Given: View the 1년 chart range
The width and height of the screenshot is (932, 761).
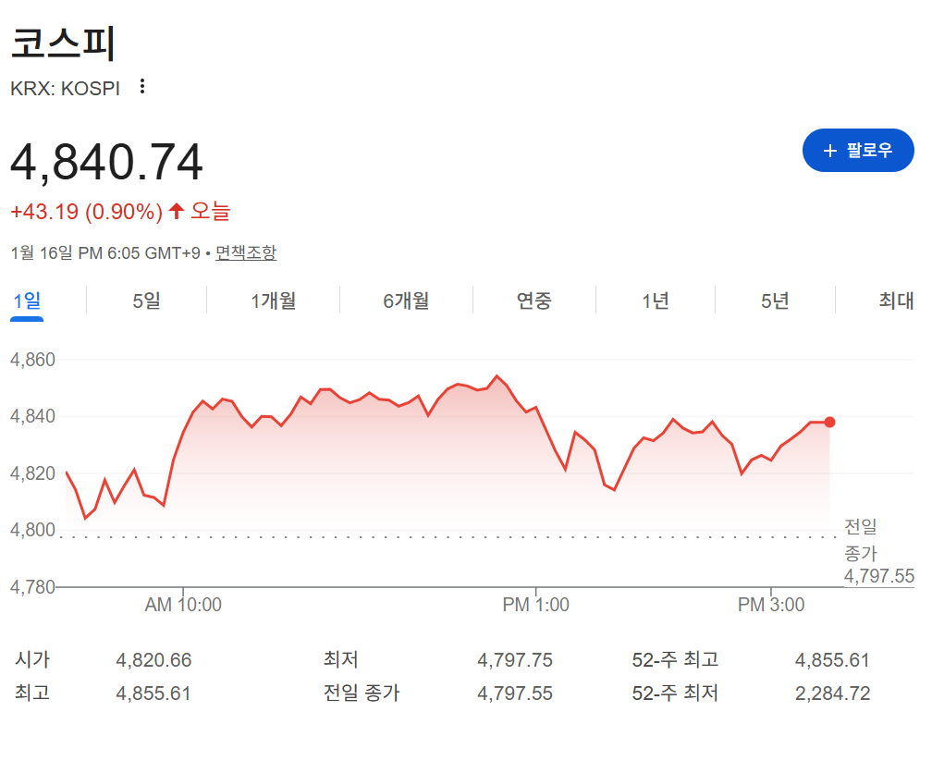Looking at the screenshot, I should pos(655,301).
